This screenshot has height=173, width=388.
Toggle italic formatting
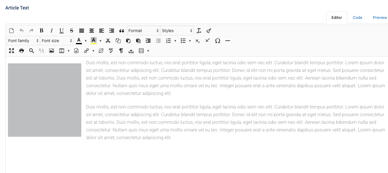point(52,31)
